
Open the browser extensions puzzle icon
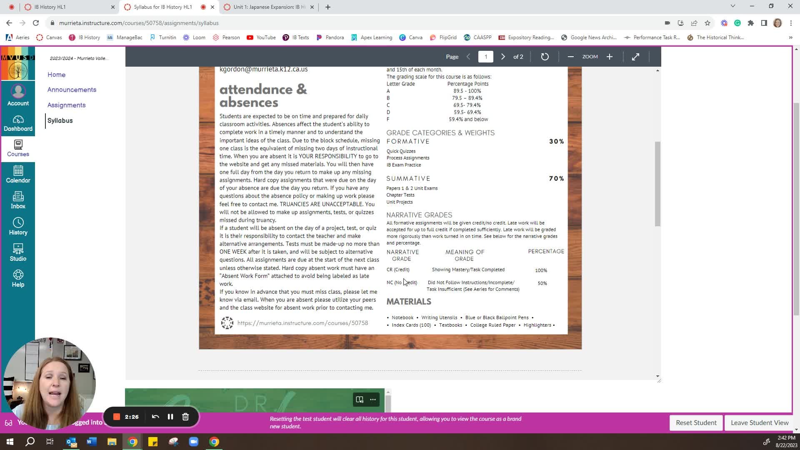pyautogui.click(x=750, y=23)
